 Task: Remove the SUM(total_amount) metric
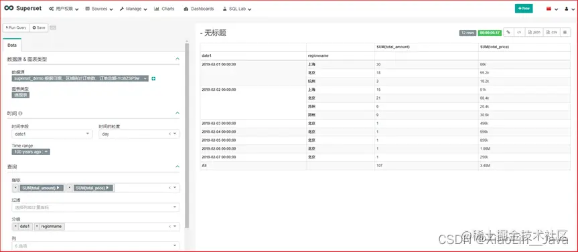tap(15, 188)
